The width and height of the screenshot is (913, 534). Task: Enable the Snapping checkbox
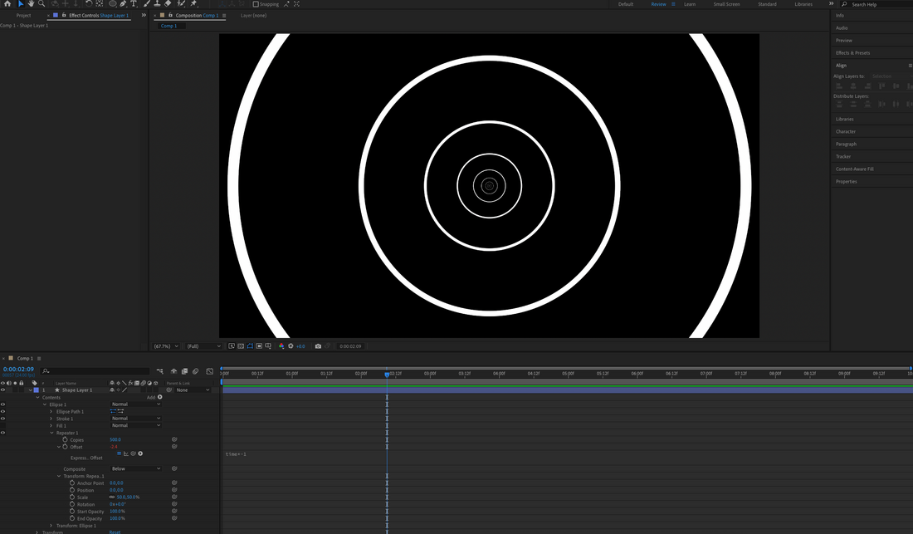[x=256, y=4]
